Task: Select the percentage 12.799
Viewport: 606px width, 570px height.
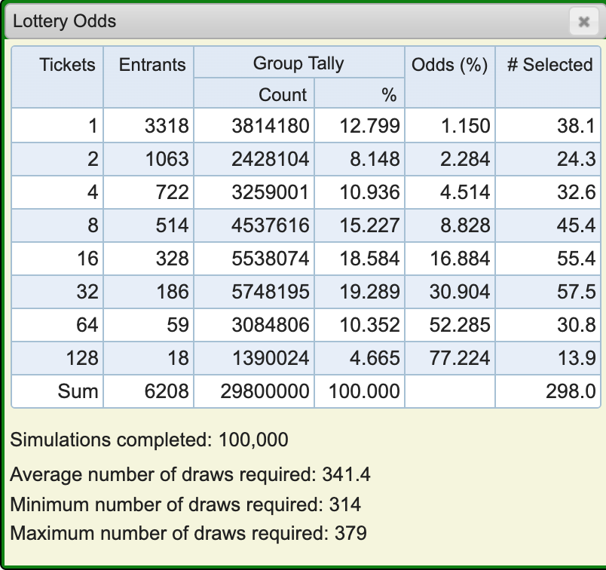Action: click(x=370, y=126)
